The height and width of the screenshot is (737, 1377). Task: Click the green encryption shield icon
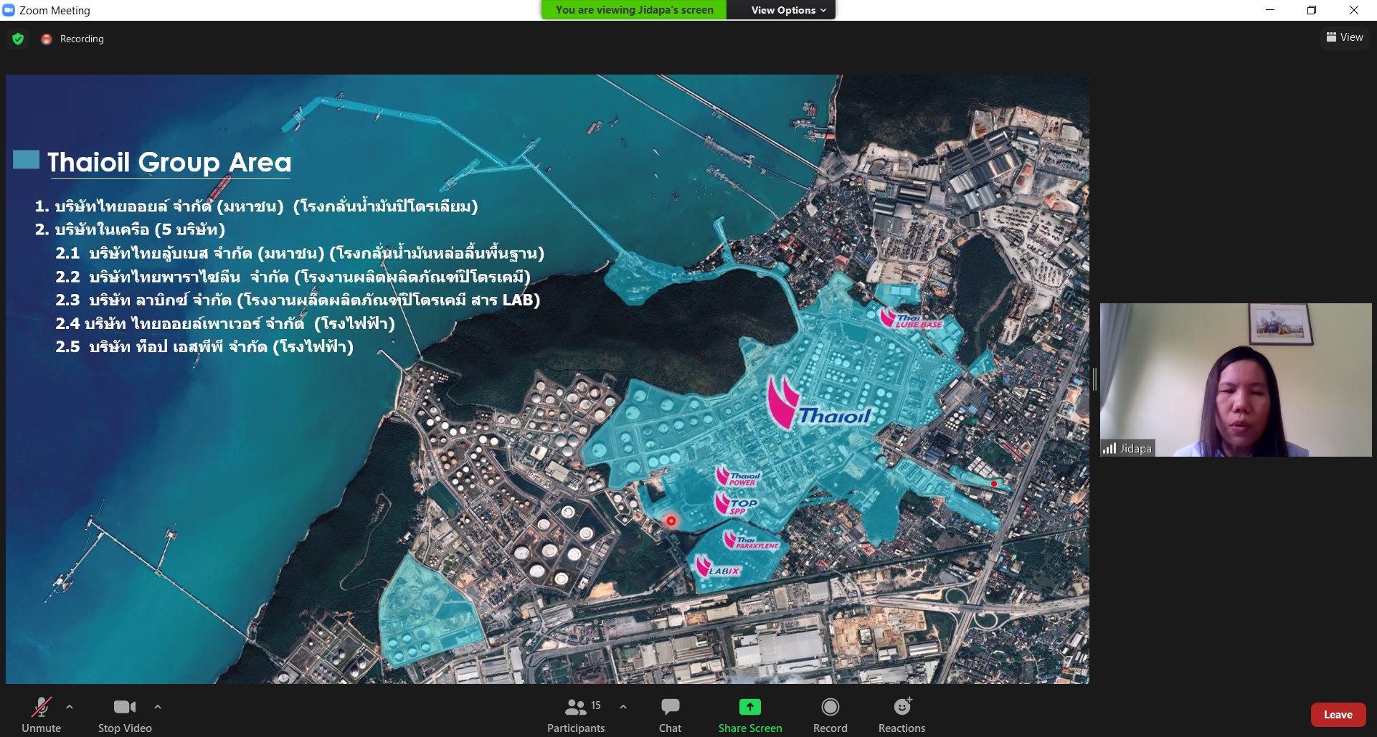[19, 39]
